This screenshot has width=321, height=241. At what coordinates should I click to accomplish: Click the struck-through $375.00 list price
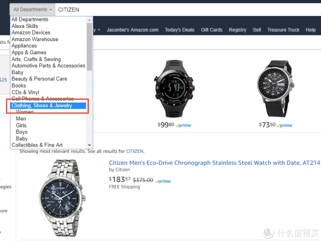point(143,180)
